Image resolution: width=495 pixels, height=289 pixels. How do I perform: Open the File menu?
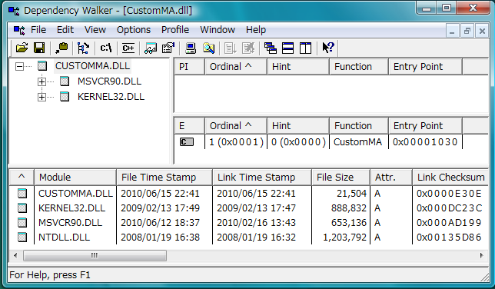pyautogui.click(x=38, y=30)
